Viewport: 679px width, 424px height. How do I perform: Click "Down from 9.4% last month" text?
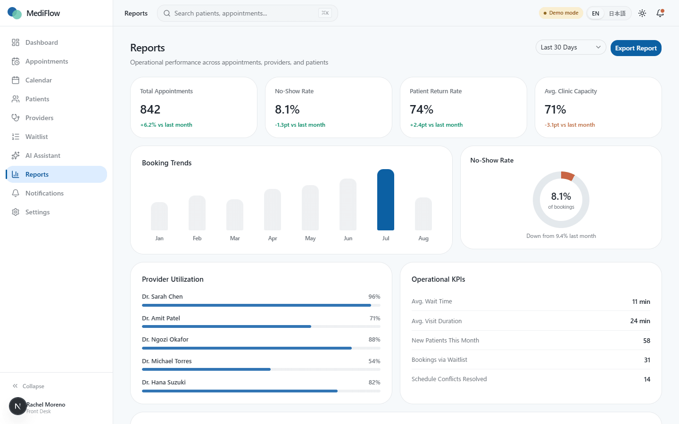(x=561, y=236)
